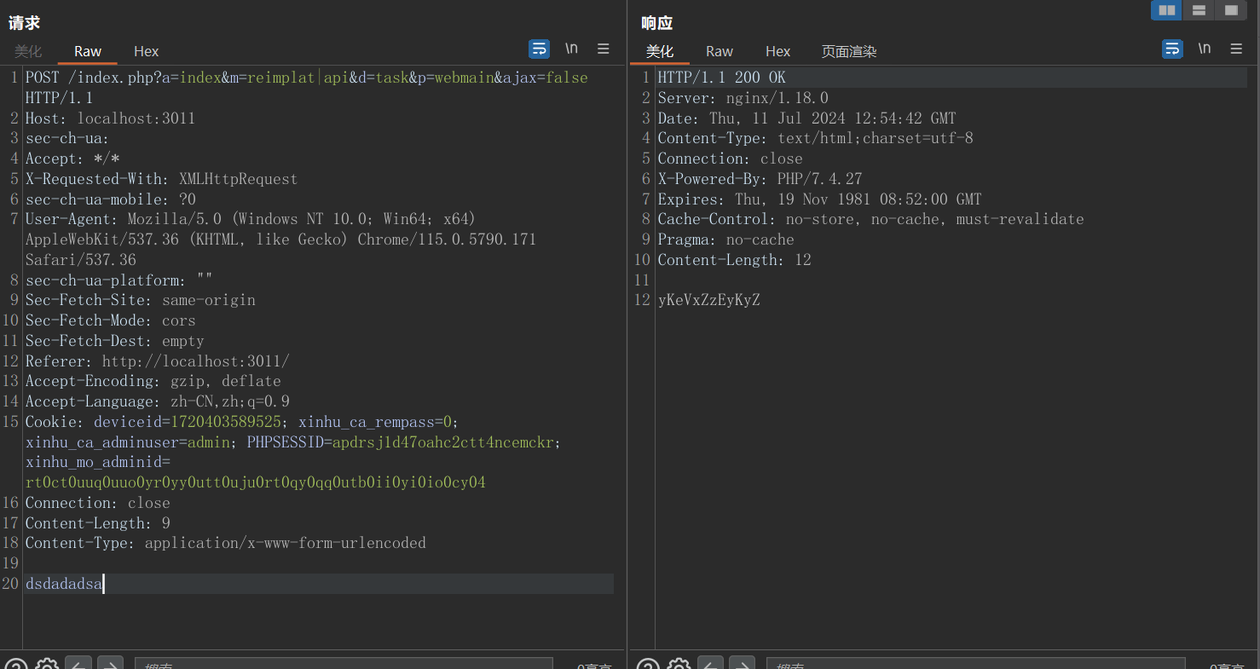Click the PHPSESSID cookie value
1260x669 pixels.
(443, 442)
